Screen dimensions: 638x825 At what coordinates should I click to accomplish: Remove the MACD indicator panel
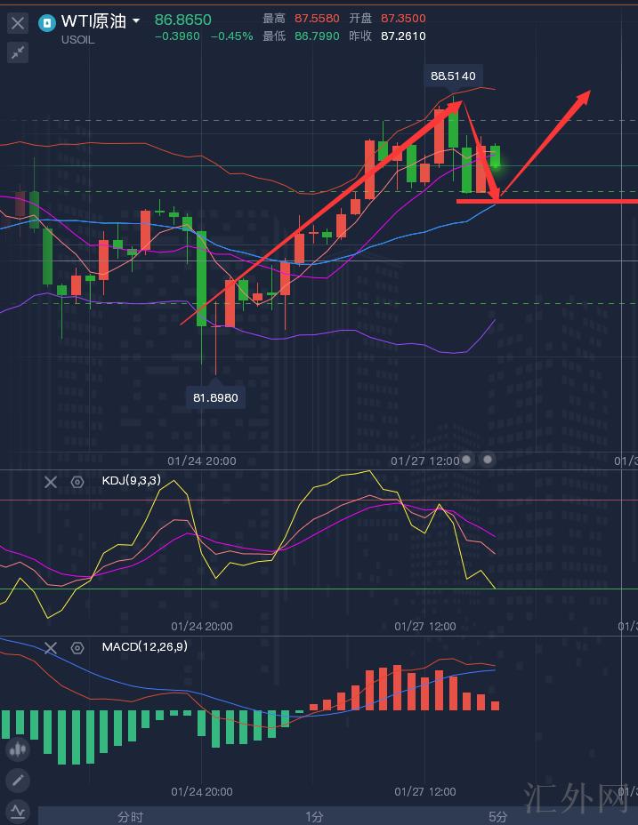51,648
